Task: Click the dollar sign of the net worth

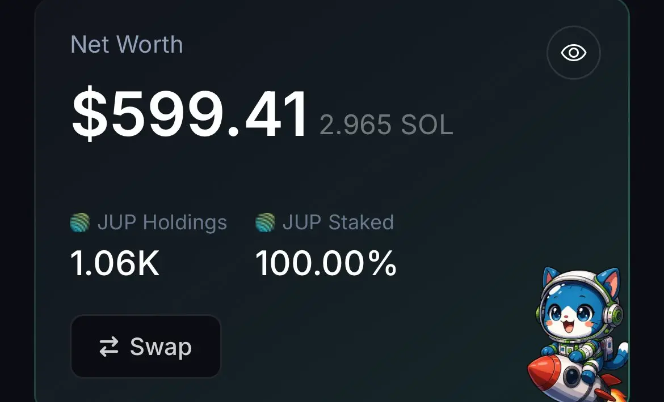Action: point(89,114)
